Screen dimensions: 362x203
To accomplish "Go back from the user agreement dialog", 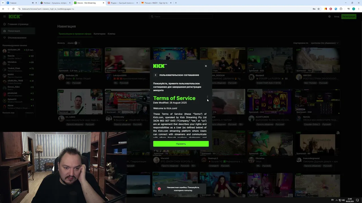I will pos(156,75).
